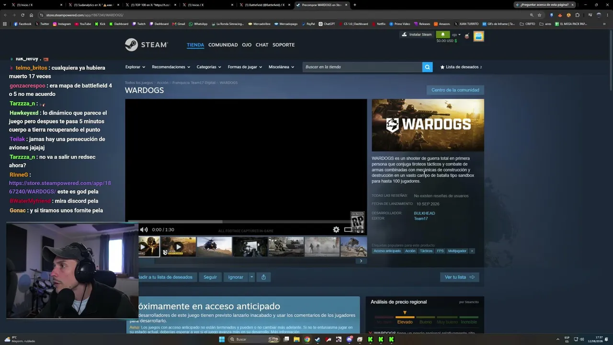Click the user avatar in Steam header
The height and width of the screenshot is (345, 613).
pyautogui.click(x=478, y=36)
